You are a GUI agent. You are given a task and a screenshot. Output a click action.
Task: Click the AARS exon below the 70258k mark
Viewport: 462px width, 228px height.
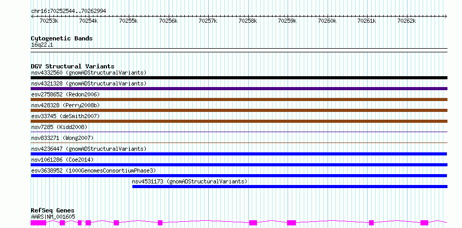[x=253, y=223]
